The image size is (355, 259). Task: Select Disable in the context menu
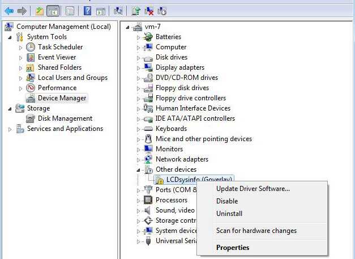(227, 201)
